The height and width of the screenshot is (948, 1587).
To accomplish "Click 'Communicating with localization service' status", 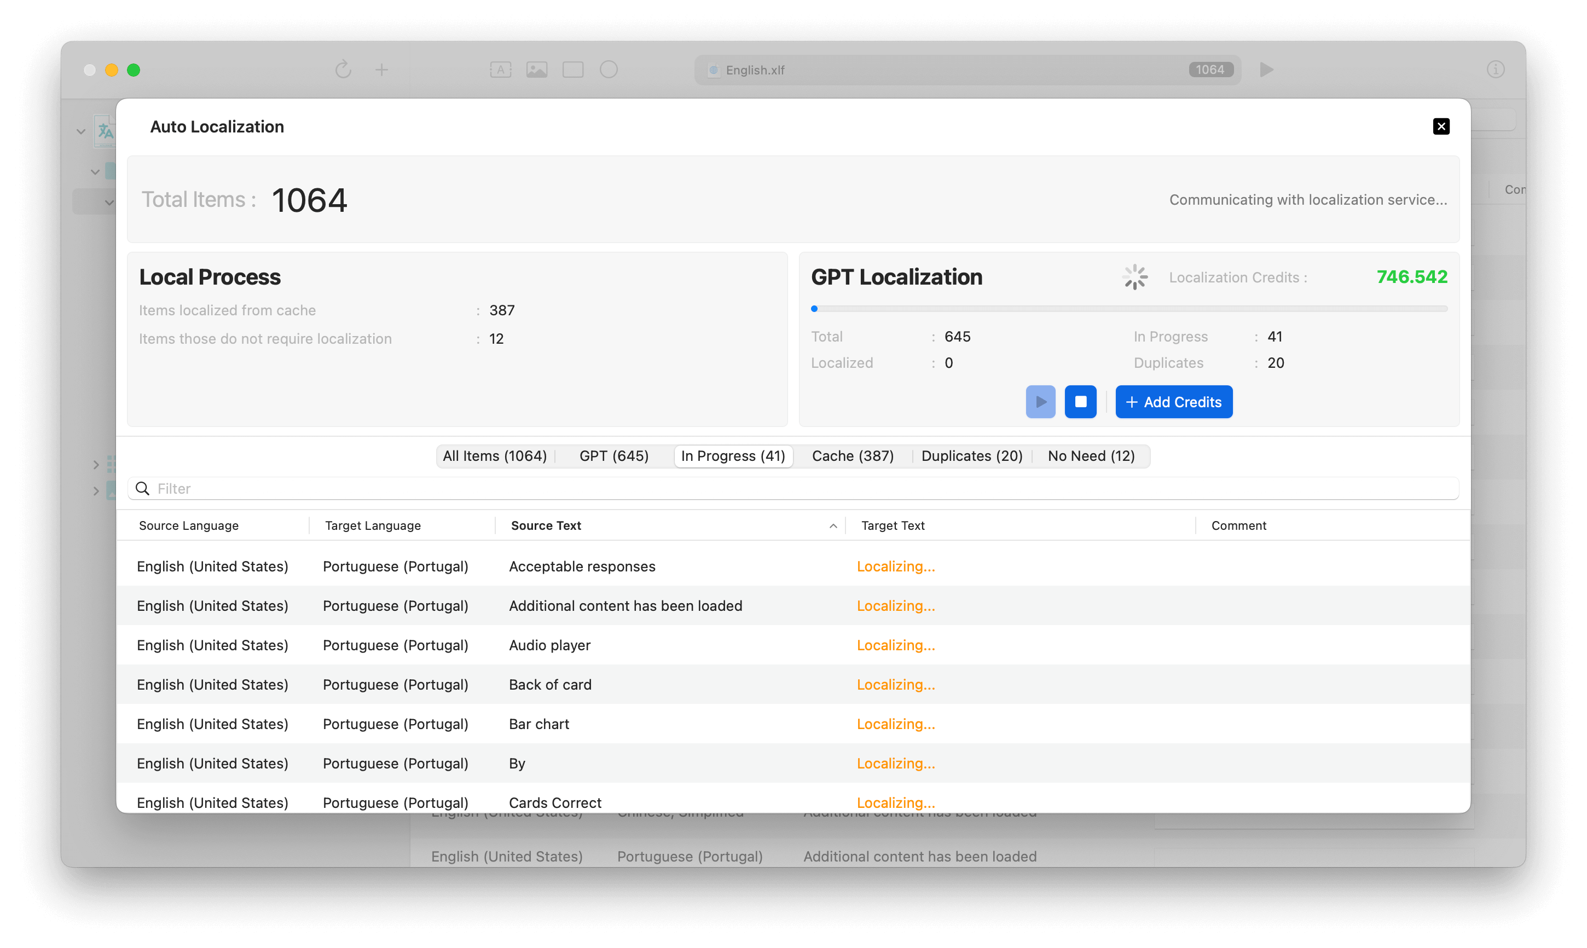I will (x=1308, y=199).
